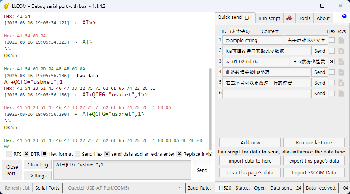The width and height of the screenshot is (350, 194).
Task: Toggle the DTR checkbox
Action: [26, 154]
